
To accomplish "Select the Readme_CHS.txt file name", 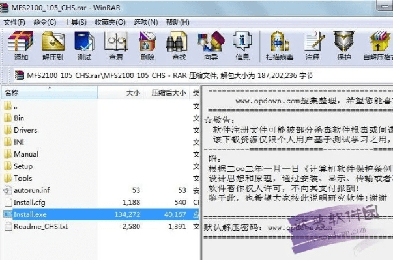I will point(41,226).
